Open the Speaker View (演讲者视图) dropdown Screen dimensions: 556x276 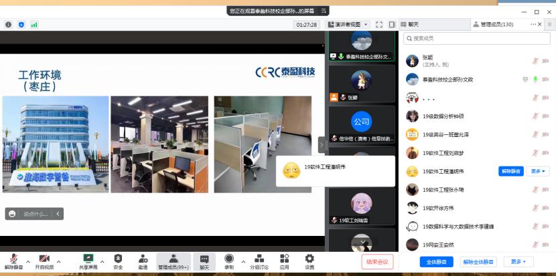point(348,25)
